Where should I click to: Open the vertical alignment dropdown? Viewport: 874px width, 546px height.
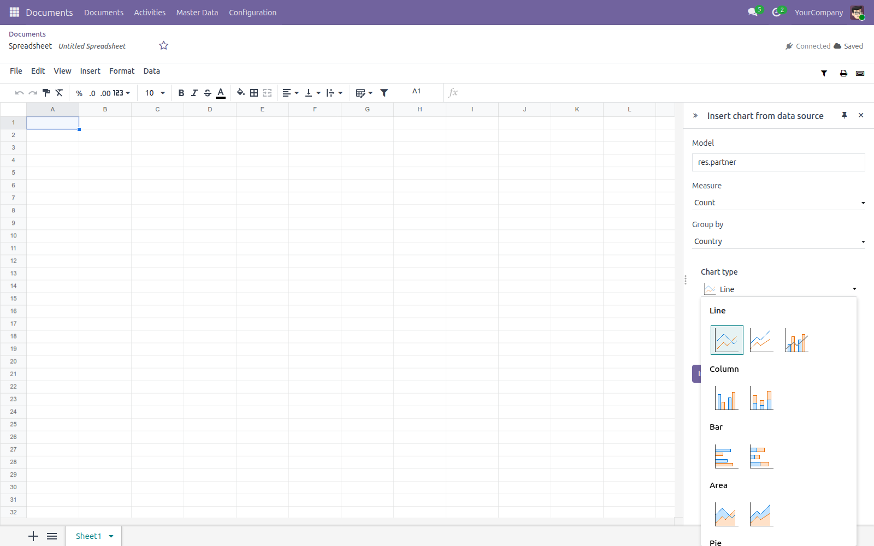pyautogui.click(x=312, y=93)
